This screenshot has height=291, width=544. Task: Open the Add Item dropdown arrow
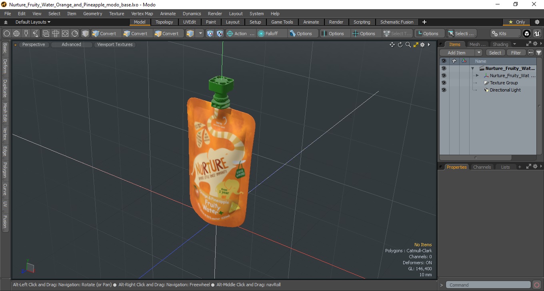(479, 53)
